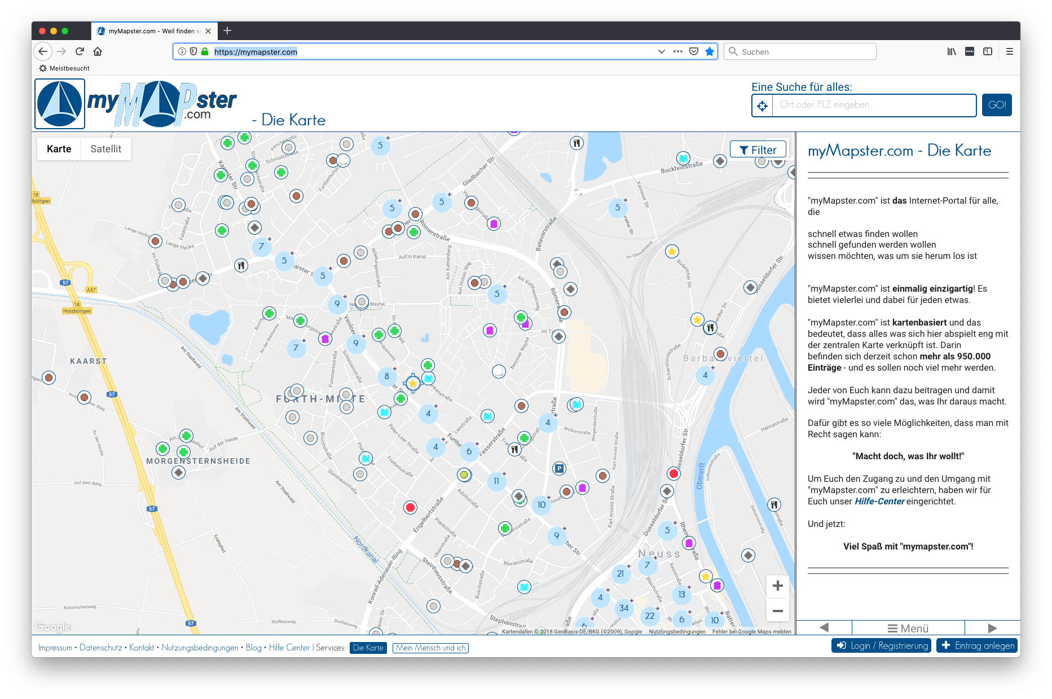Click the selected yellow star marker in Furth-Mitte
This screenshot has width=1052, height=699.
[413, 384]
